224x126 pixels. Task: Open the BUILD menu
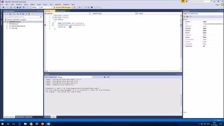[x=26, y=5]
